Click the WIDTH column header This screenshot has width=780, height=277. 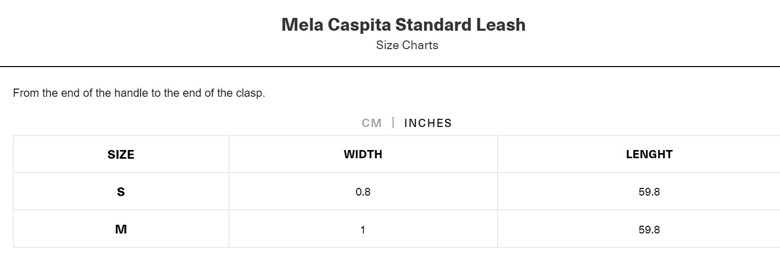tap(363, 154)
